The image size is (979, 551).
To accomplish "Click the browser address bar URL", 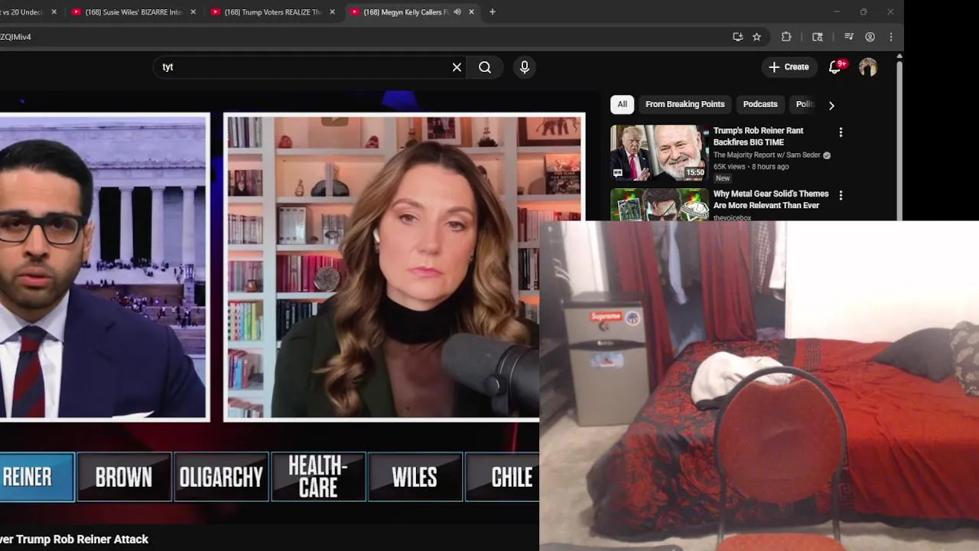I will click(15, 37).
